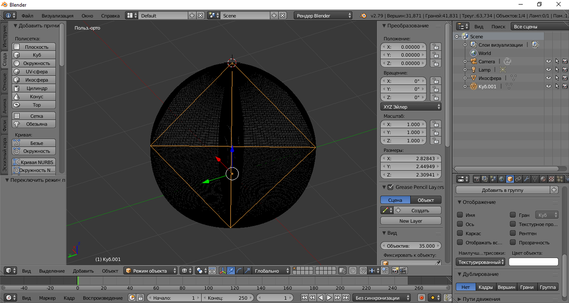Enable the Каркас display checkbox
This screenshot has height=303, width=569.
click(x=460, y=233)
